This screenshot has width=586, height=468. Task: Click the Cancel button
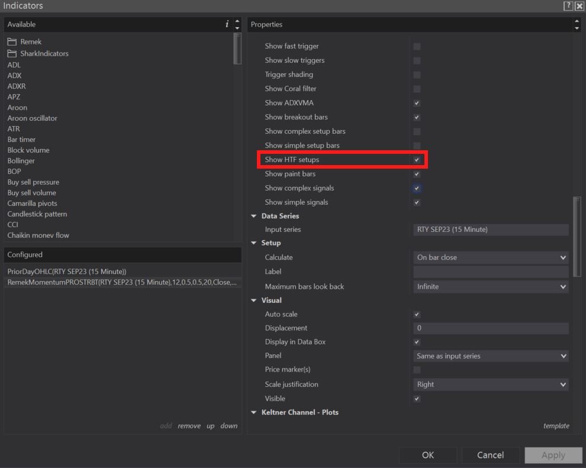[x=490, y=455]
